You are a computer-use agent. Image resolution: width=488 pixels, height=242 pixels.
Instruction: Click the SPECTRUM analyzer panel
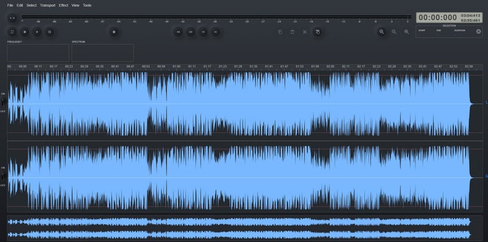(102, 52)
